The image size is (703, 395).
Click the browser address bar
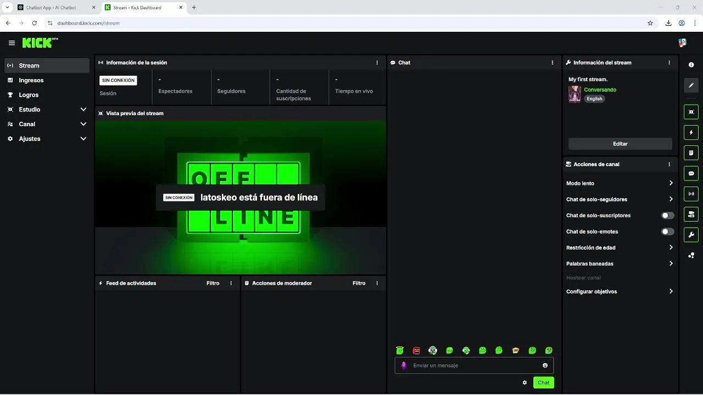coord(346,23)
